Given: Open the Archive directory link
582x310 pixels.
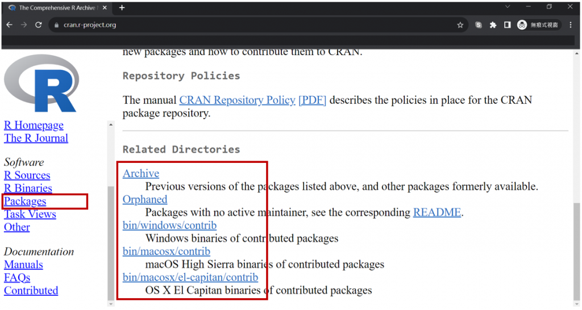Looking at the screenshot, I should [x=141, y=174].
